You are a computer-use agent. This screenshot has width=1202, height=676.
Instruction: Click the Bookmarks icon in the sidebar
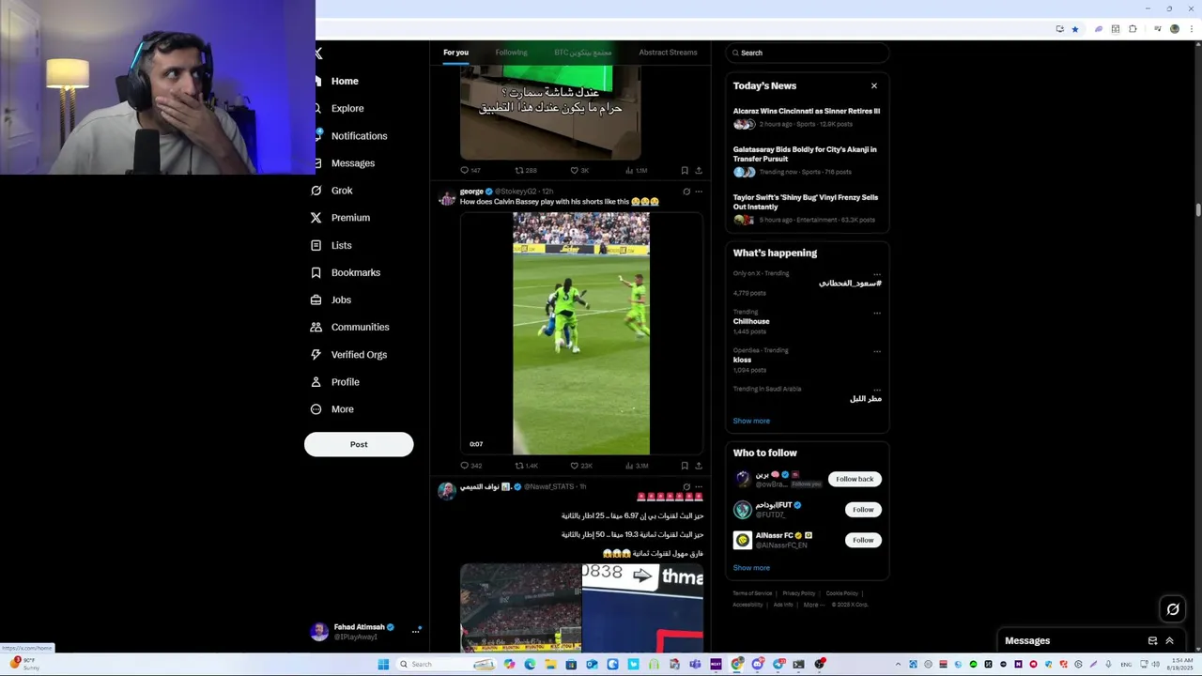[x=316, y=272]
